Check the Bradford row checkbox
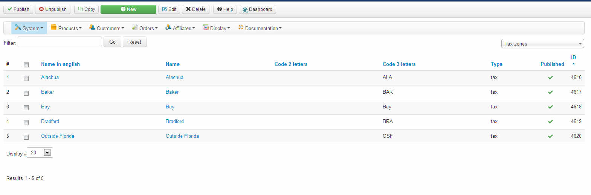 (x=26, y=122)
